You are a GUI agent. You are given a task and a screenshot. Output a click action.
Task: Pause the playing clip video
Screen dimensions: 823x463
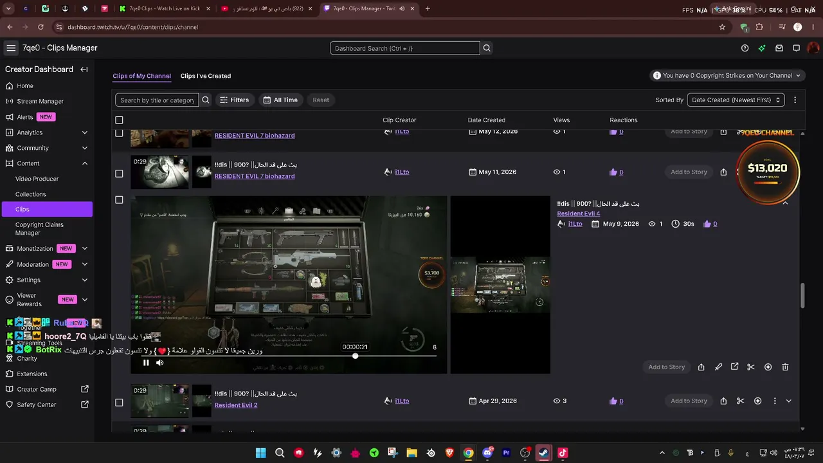(x=146, y=363)
